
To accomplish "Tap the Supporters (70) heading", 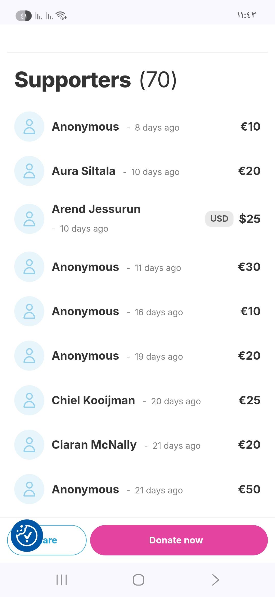I will pos(95,80).
